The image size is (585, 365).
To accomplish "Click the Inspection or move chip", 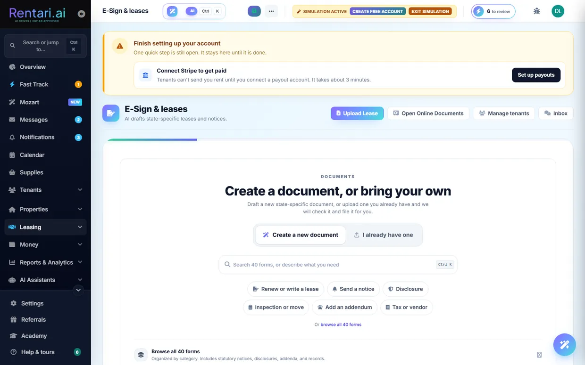I will (276, 307).
